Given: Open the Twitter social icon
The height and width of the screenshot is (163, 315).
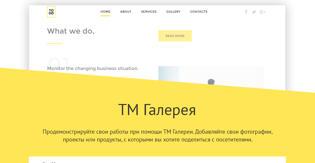Looking at the screenshot, I should pos(254,12).
